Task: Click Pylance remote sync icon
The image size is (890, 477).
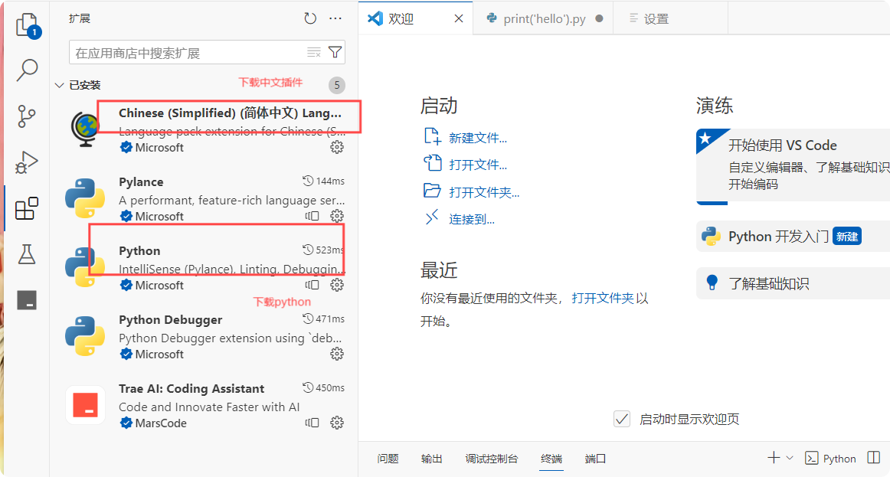Action: click(312, 216)
